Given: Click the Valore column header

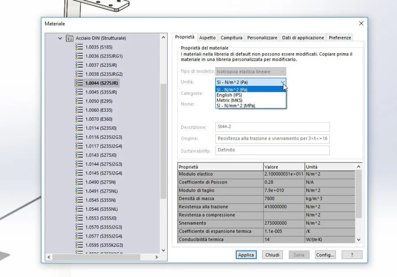Looking at the screenshot, I should coord(284,167).
